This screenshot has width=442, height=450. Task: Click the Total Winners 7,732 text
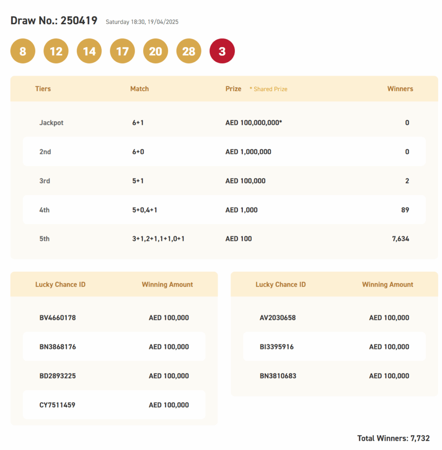pyautogui.click(x=393, y=438)
